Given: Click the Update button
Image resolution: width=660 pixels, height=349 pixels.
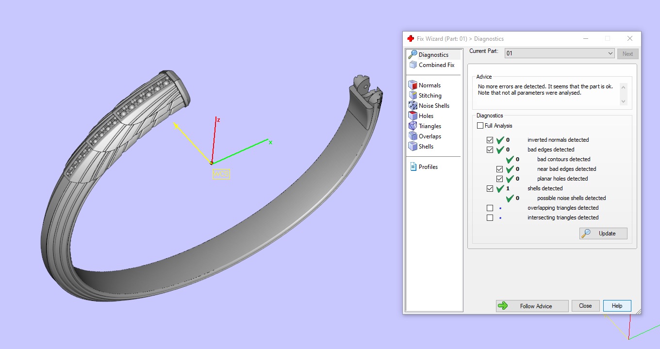Looking at the screenshot, I should coord(603,233).
